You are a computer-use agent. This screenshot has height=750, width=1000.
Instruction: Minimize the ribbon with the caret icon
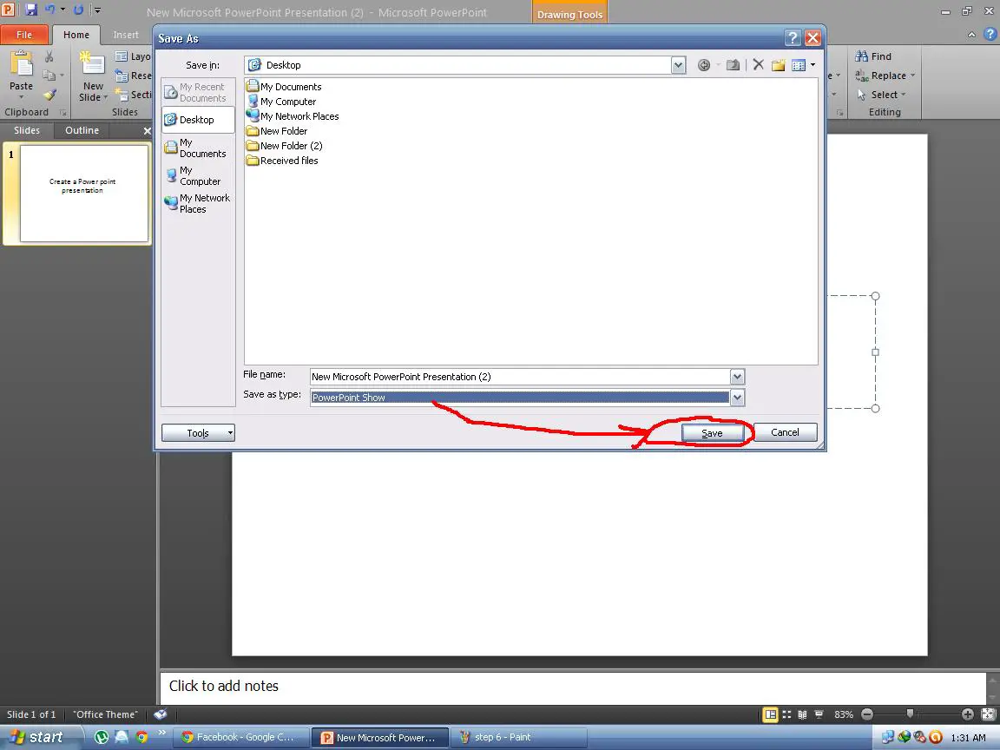971,35
